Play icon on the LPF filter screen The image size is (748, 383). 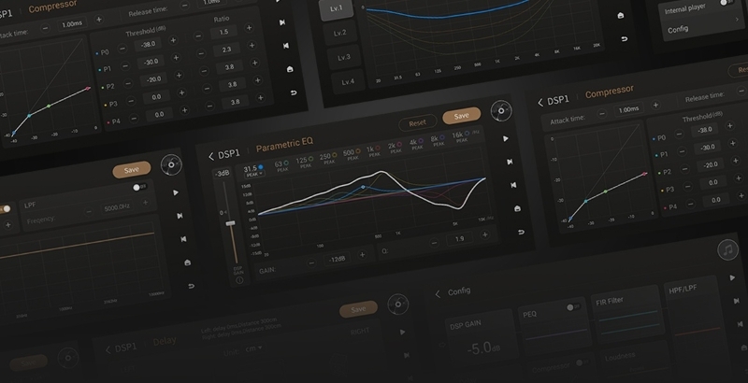[176, 192]
